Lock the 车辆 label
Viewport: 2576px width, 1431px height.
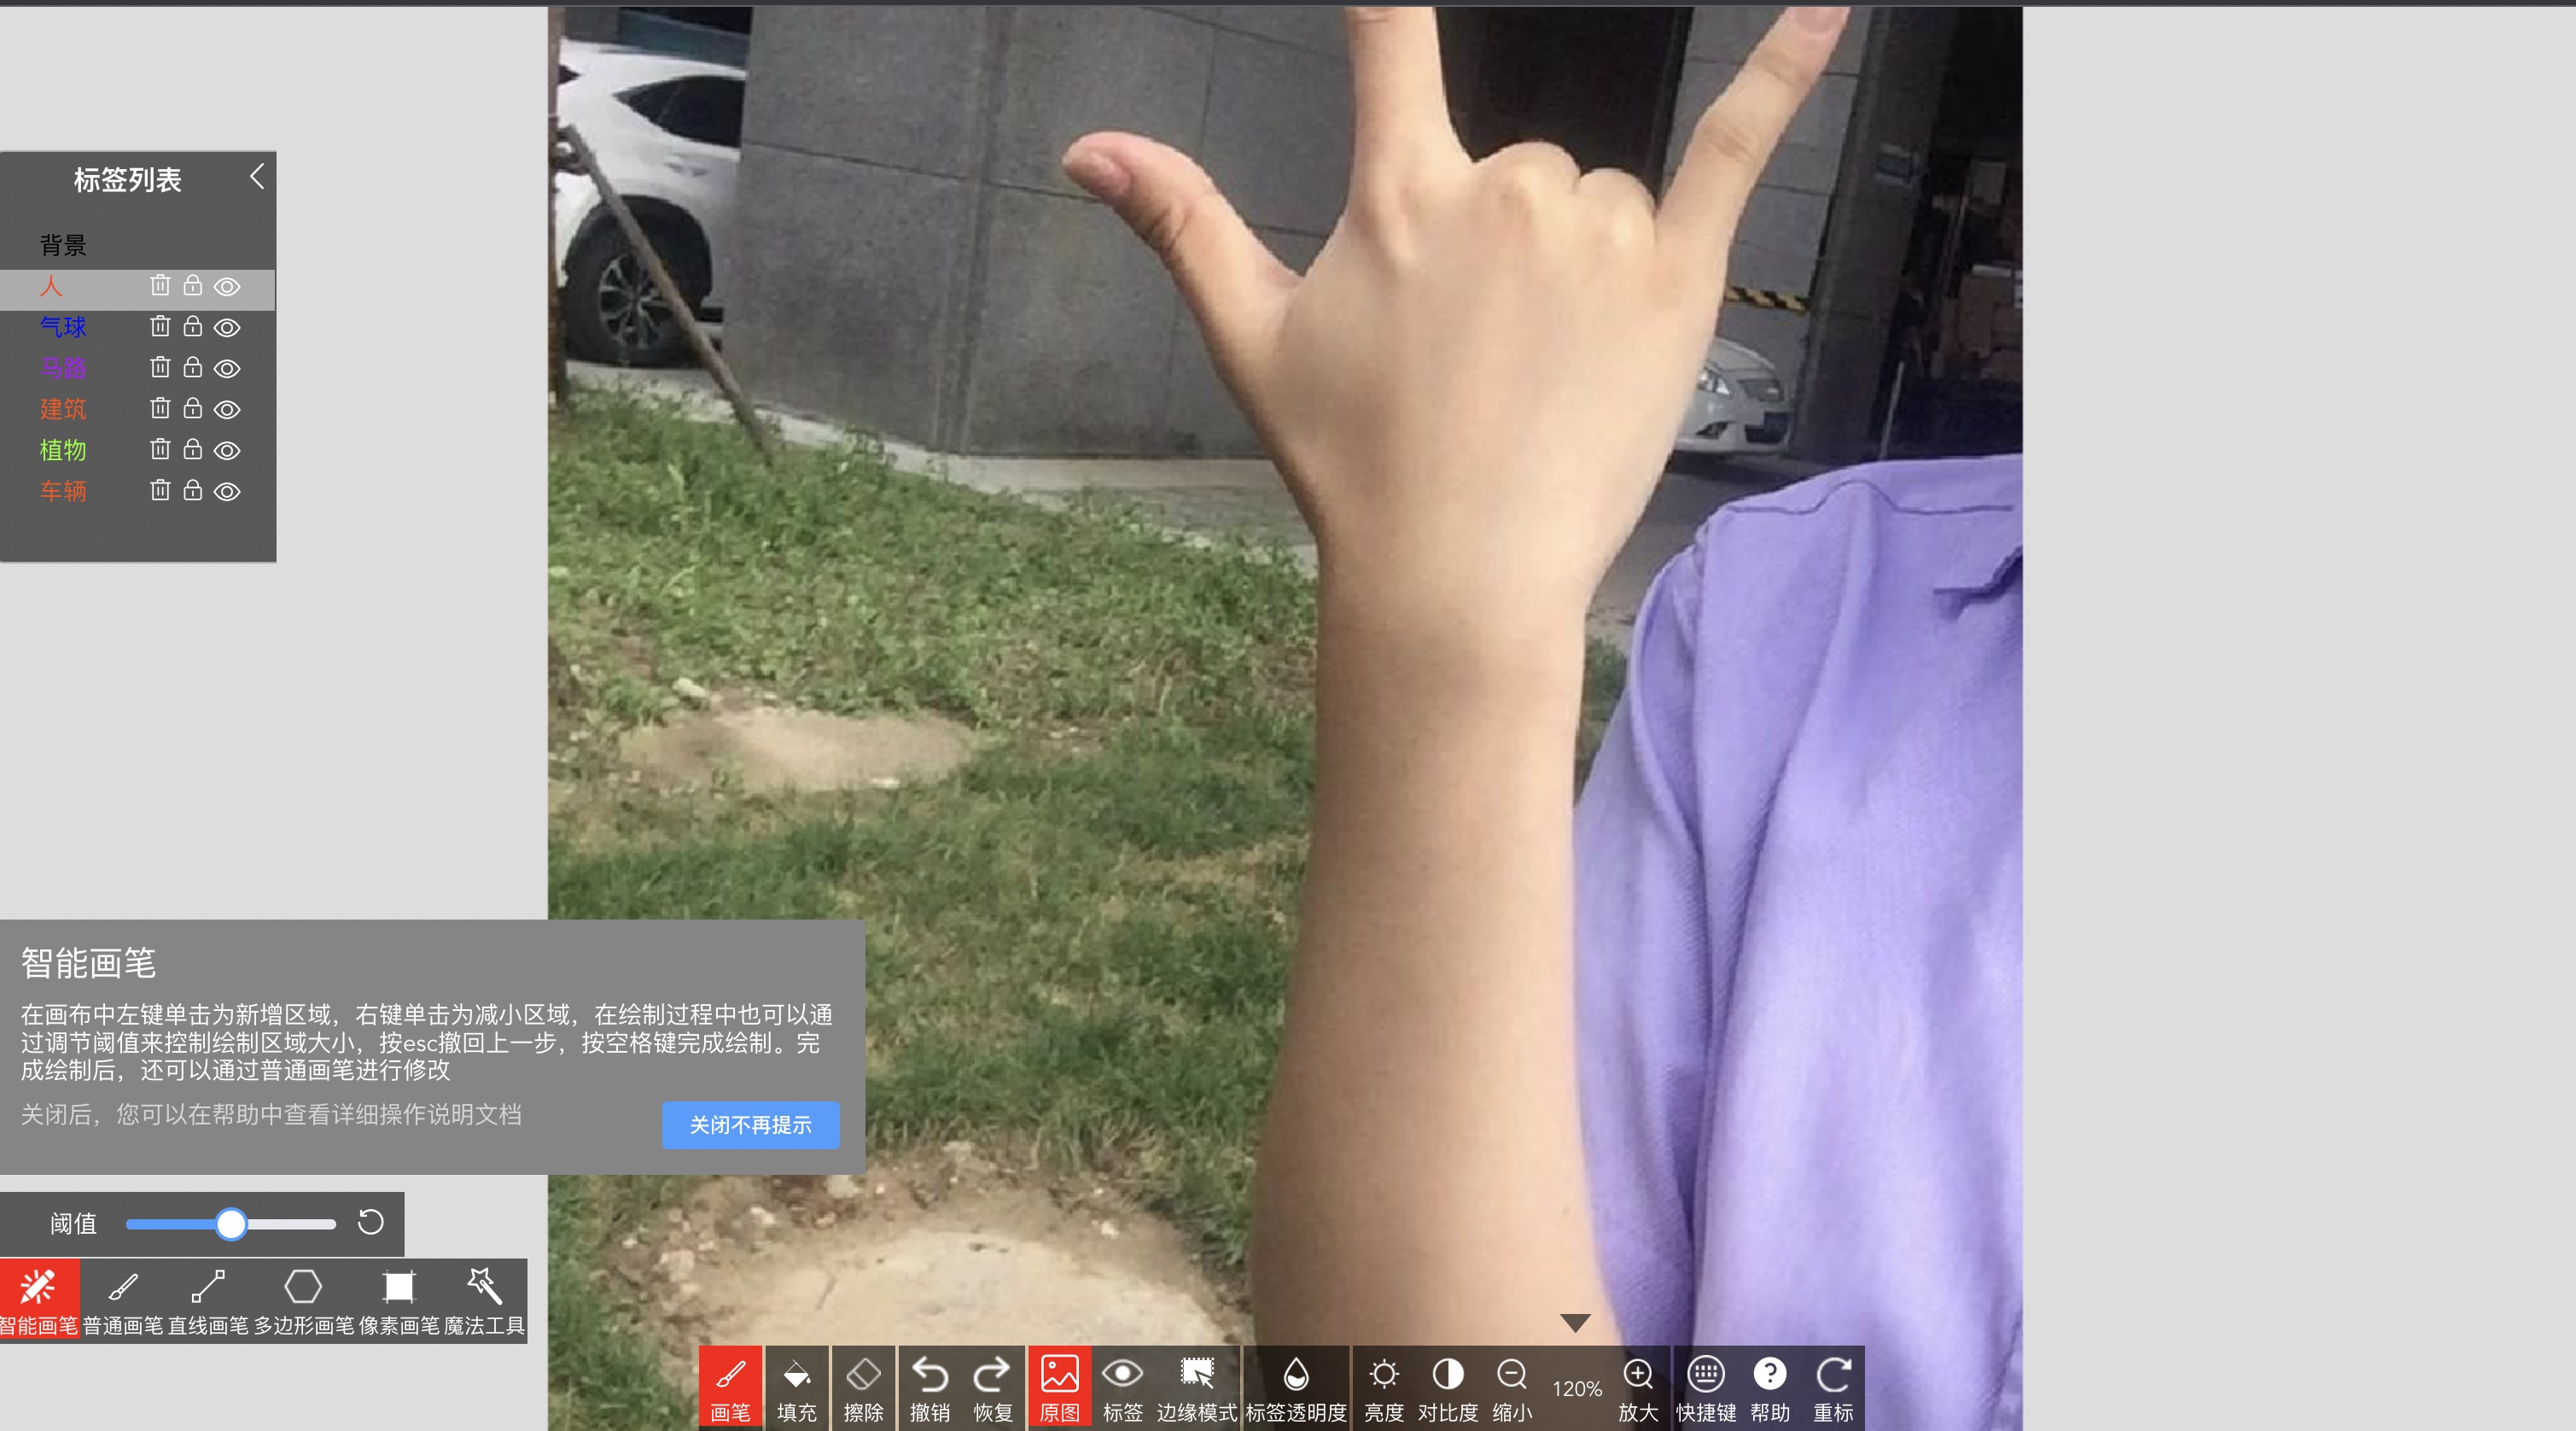(x=193, y=490)
